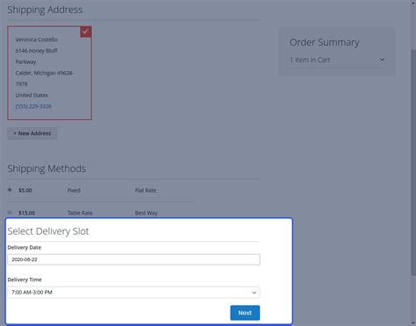Select the $15.00 Table Rate radio button
This screenshot has height=326, width=416.
pyautogui.click(x=10, y=212)
